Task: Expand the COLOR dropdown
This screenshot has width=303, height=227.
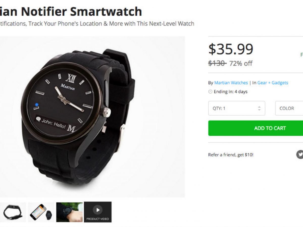Action: click(289, 108)
